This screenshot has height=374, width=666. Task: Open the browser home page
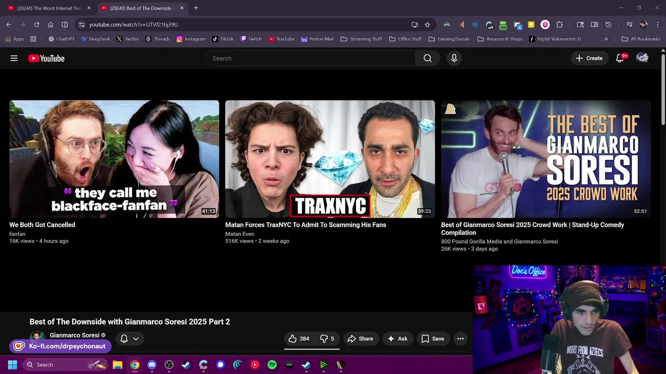(x=50, y=24)
